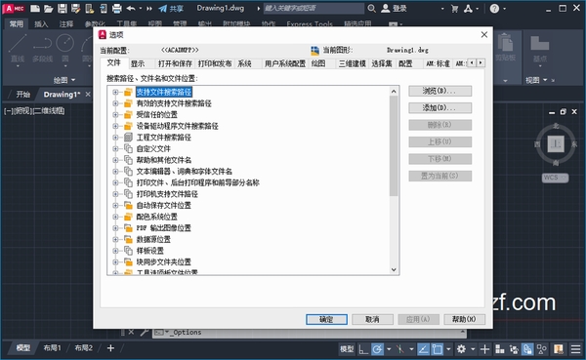The width and height of the screenshot is (586, 360).
Task: Click the customization menu icon in status bar
Action: (x=576, y=349)
